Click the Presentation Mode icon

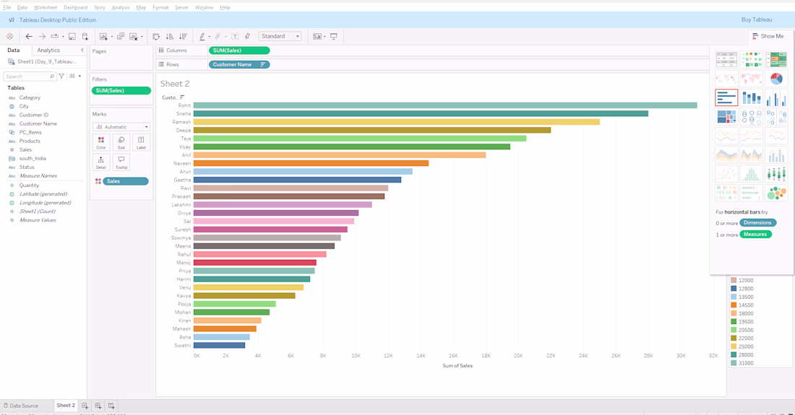click(334, 36)
